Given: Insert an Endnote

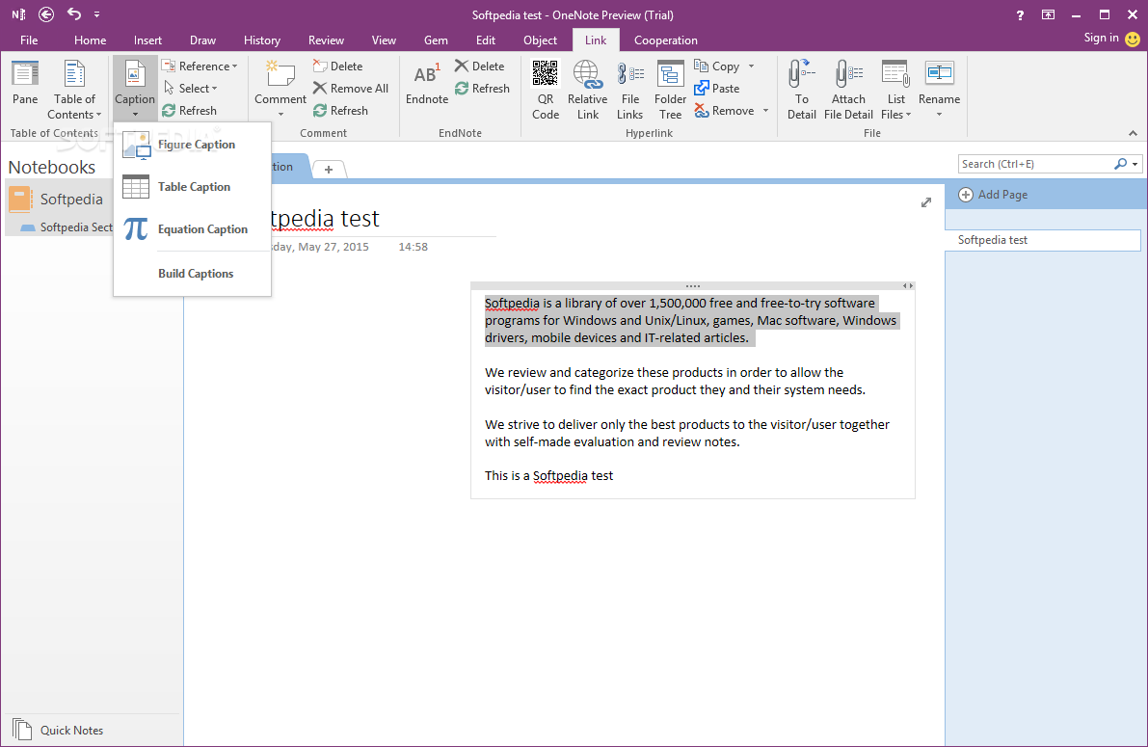Looking at the screenshot, I should pyautogui.click(x=427, y=84).
